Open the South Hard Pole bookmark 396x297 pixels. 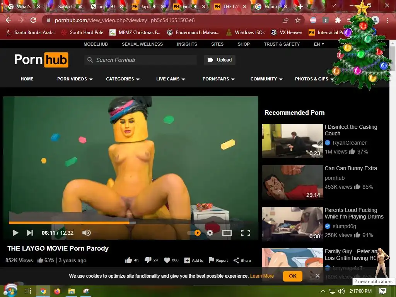[x=82, y=32]
